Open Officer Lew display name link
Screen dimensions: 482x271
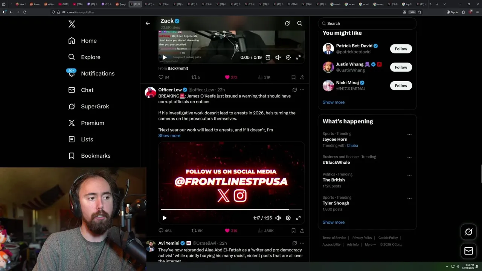170,90
